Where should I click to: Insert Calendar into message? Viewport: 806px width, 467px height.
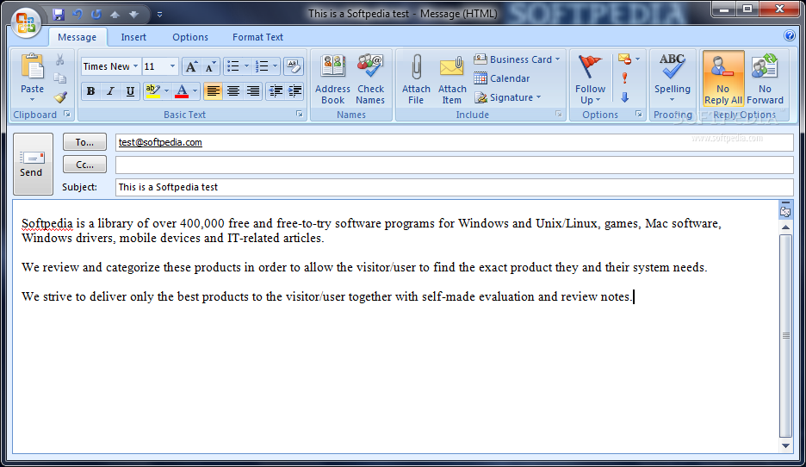502,78
